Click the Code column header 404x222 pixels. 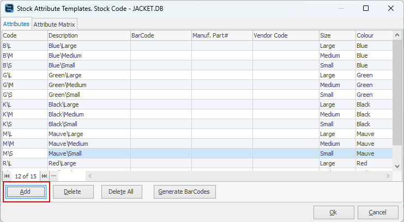(x=25, y=35)
